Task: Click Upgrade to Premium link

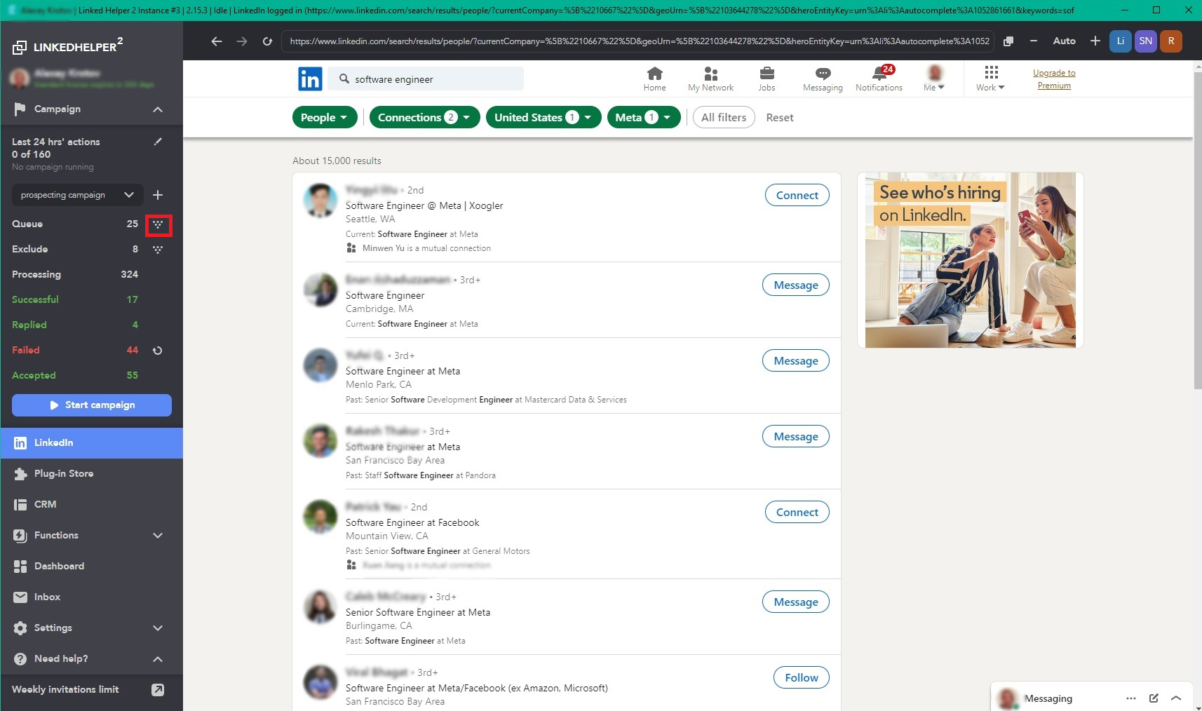Action: pos(1054,79)
